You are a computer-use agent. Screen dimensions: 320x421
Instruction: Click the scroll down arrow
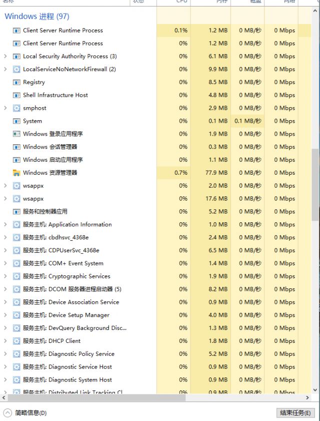pos(315,390)
